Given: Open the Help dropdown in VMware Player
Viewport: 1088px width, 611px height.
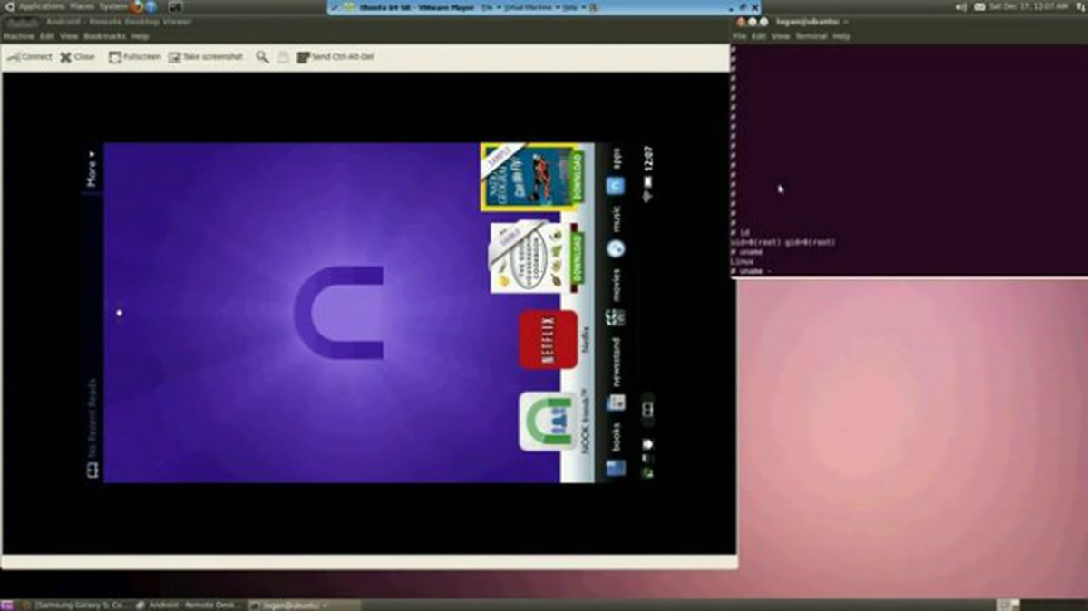Looking at the screenshot, I should click(x=568, y=5).
